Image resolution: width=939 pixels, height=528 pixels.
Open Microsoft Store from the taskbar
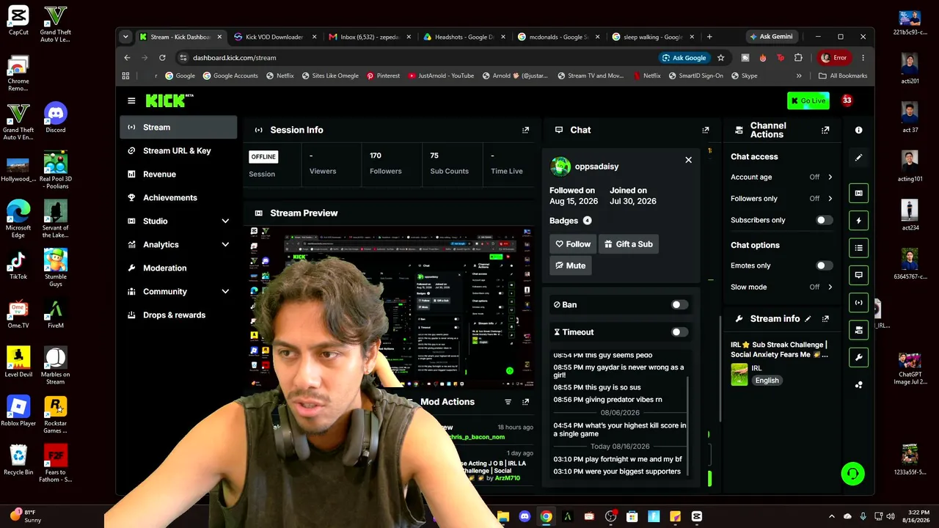pos(632,516)
